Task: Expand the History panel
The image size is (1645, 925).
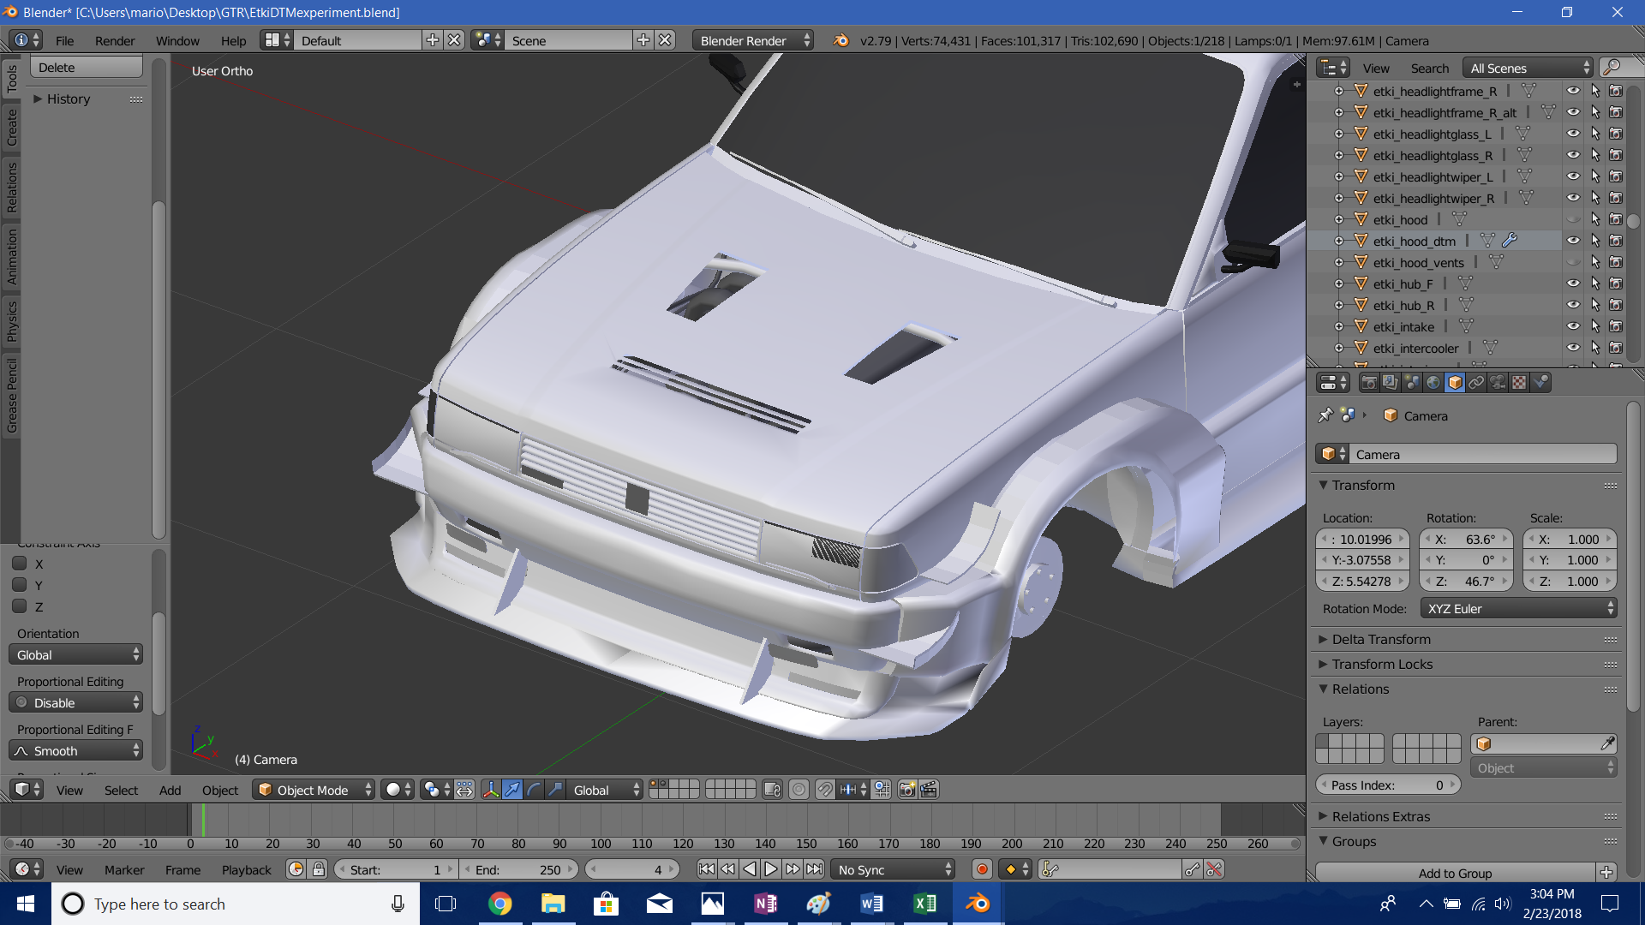Action: coord(62,98)
